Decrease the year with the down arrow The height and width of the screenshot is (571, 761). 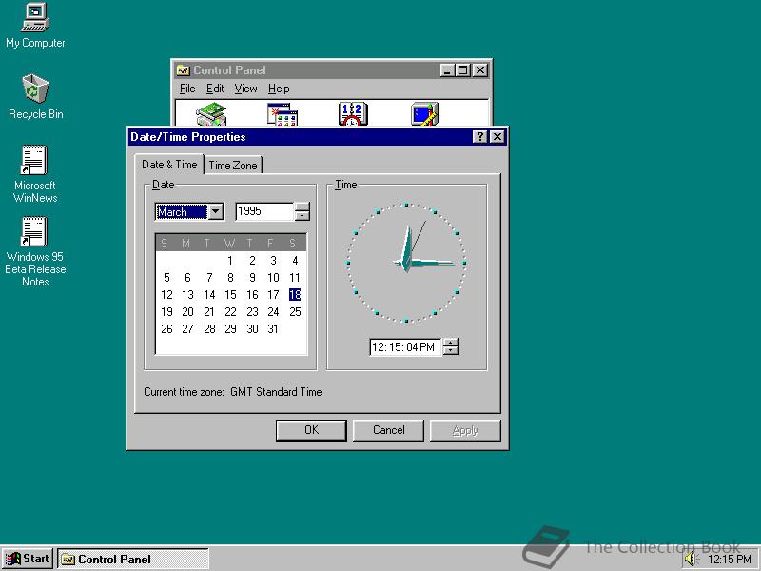pyautogui.click(x=302, y=216)
